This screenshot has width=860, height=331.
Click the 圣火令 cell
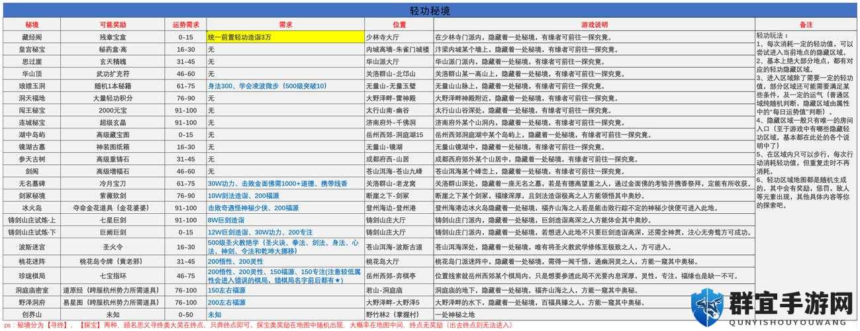[113, 247]
